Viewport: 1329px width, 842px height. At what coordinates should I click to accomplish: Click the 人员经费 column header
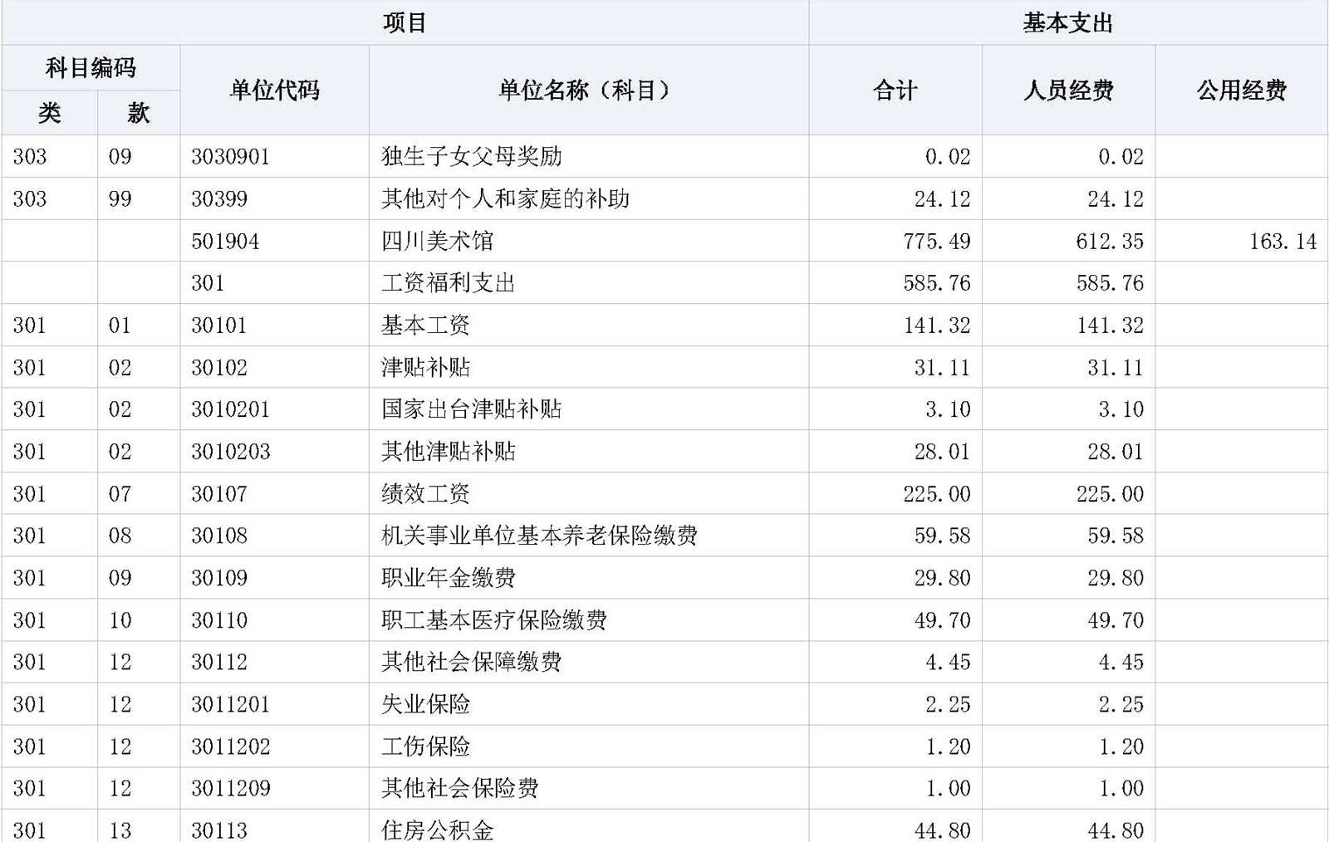point(1068,90)
